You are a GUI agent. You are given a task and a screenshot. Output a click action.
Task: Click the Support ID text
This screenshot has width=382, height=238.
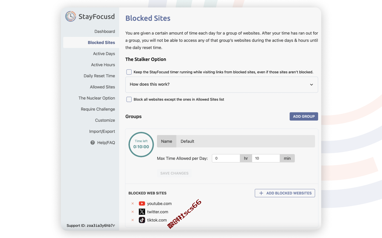tap(91, 226)
